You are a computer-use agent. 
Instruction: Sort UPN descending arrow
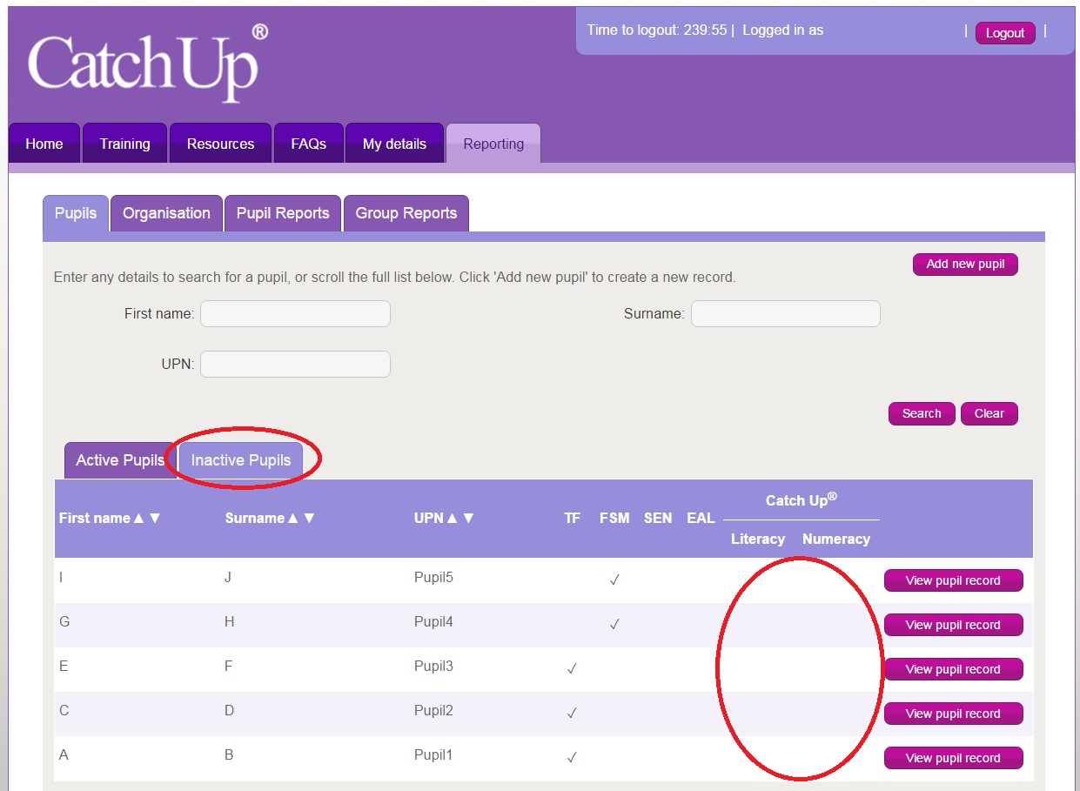pos(468,518)
